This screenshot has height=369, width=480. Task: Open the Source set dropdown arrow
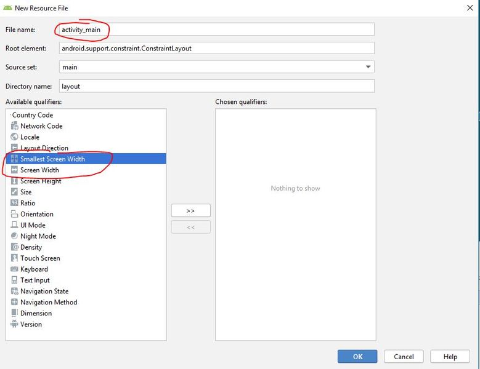(x=368, y=67)
